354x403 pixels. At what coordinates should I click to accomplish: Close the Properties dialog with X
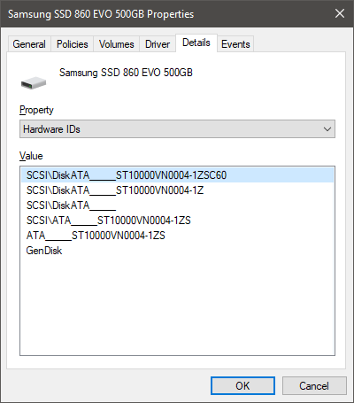(340, 13)
